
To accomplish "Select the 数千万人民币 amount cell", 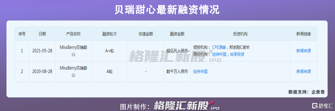I will 177,72.
